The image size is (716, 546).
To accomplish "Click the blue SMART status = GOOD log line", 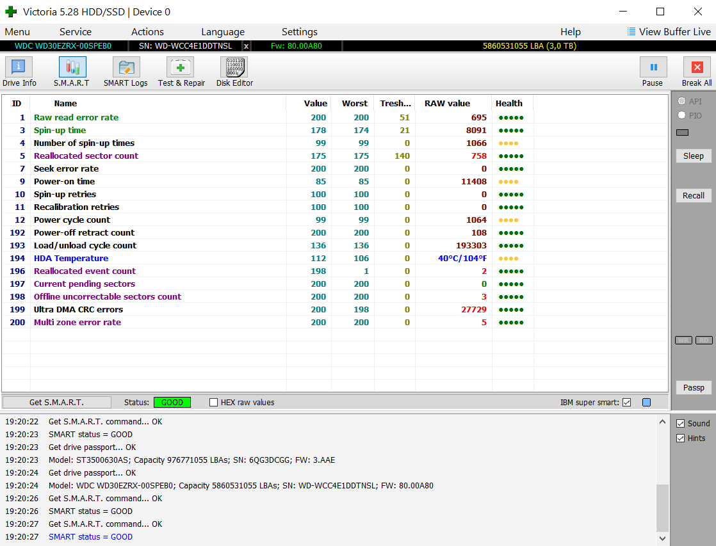I will pos(90,536).
